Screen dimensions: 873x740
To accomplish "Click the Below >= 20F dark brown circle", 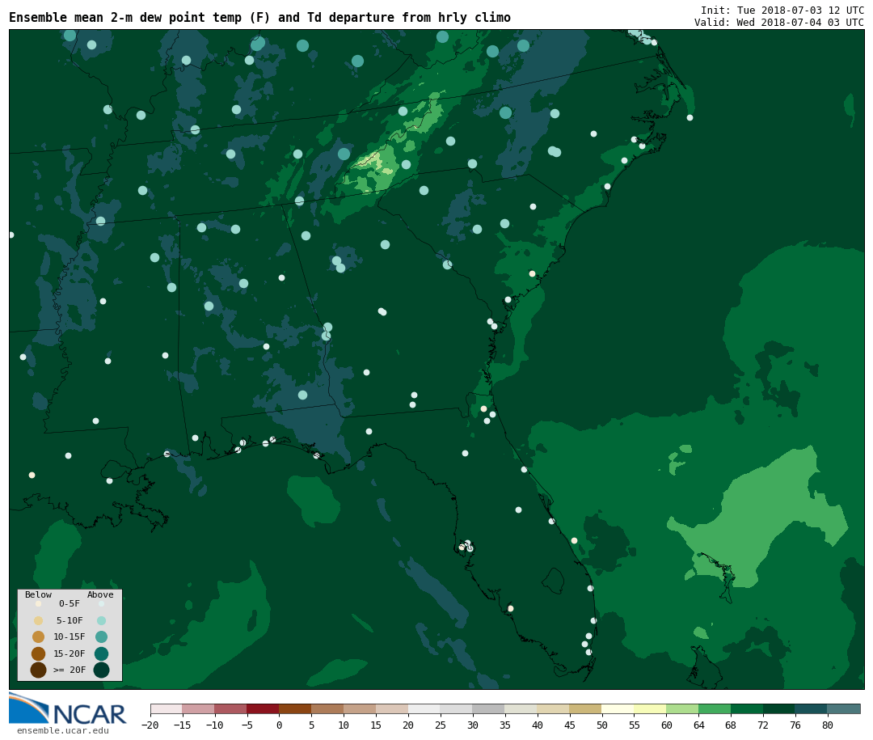I will click(38, 670).
